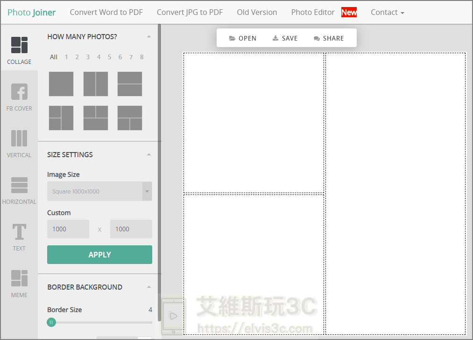Adjust the Border Size slider
This screenshot has height=340, width=473.
(51, 322)
